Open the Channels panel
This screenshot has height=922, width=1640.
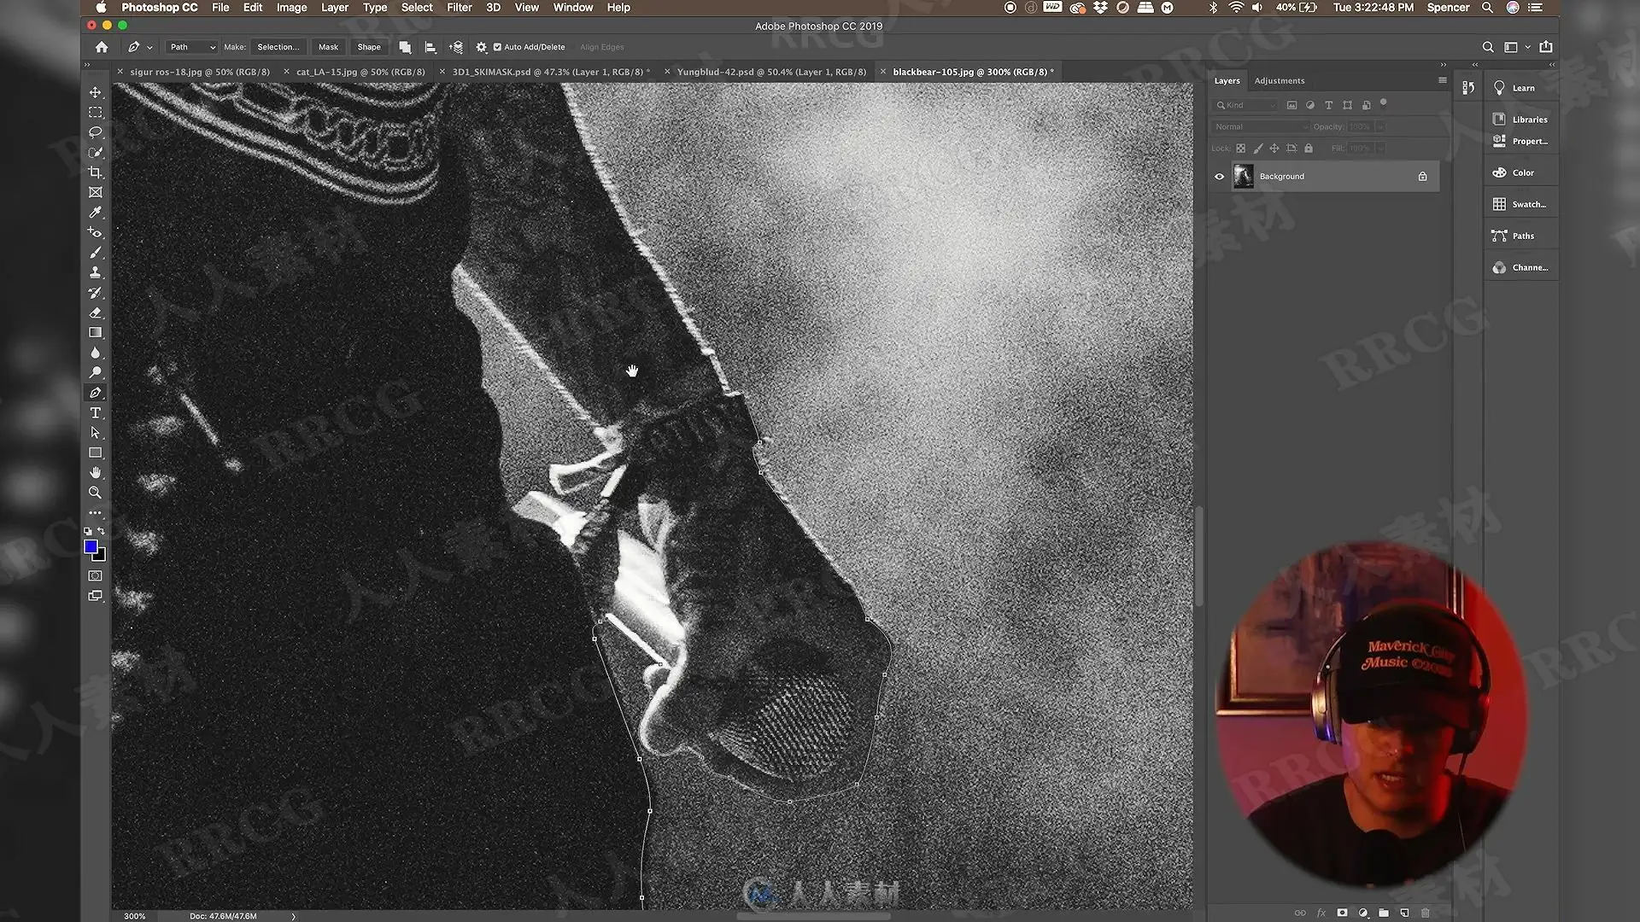point(1522,267)
